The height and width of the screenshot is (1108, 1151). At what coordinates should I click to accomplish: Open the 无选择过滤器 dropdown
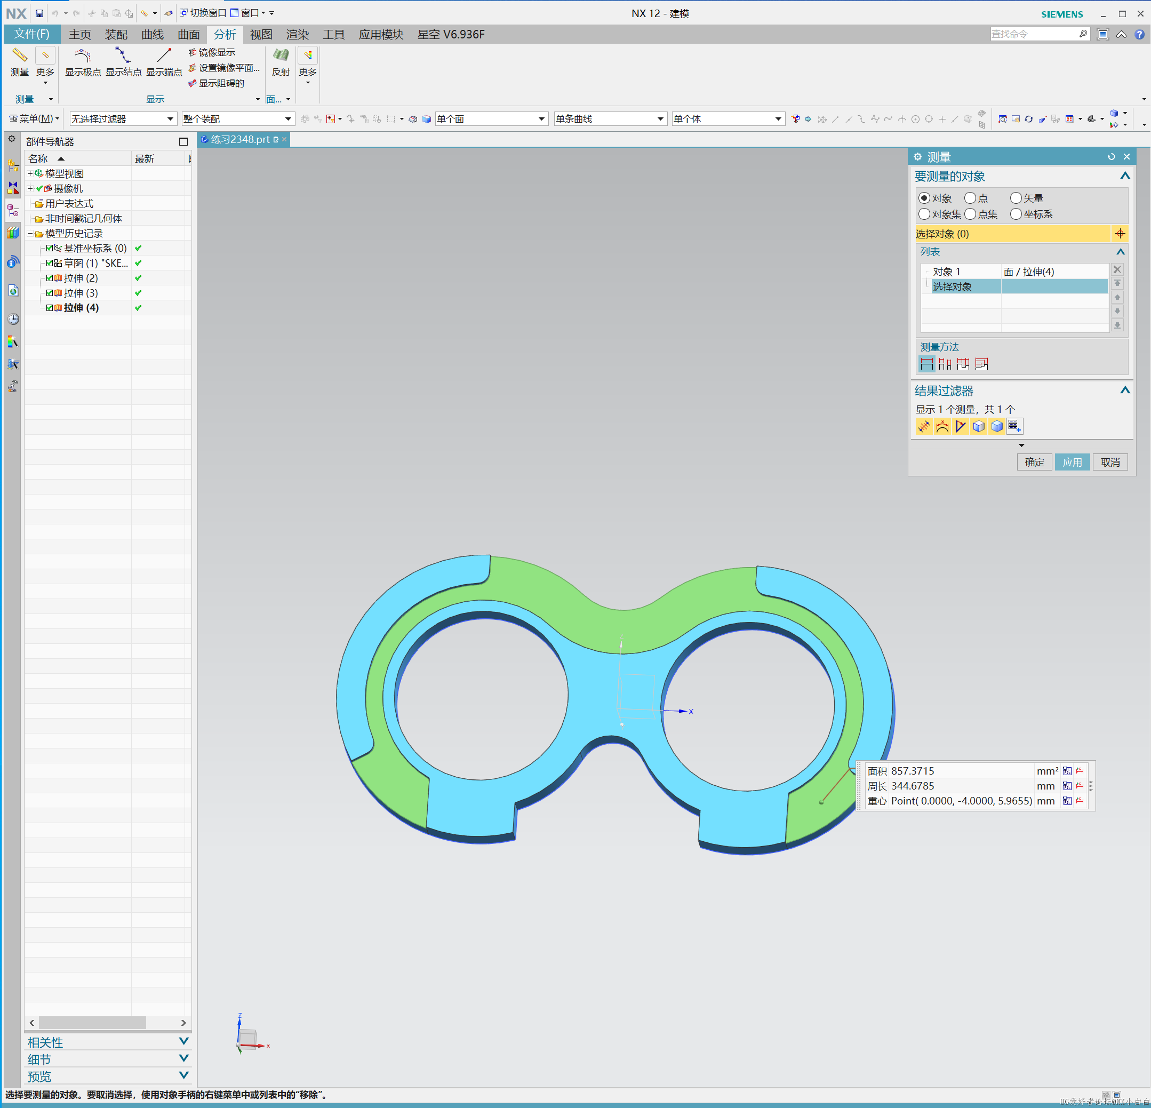point(123,118)
